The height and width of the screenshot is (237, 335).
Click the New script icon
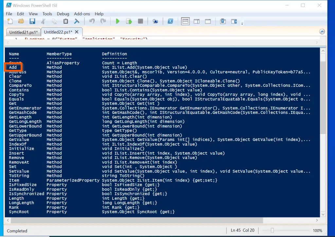10,21
